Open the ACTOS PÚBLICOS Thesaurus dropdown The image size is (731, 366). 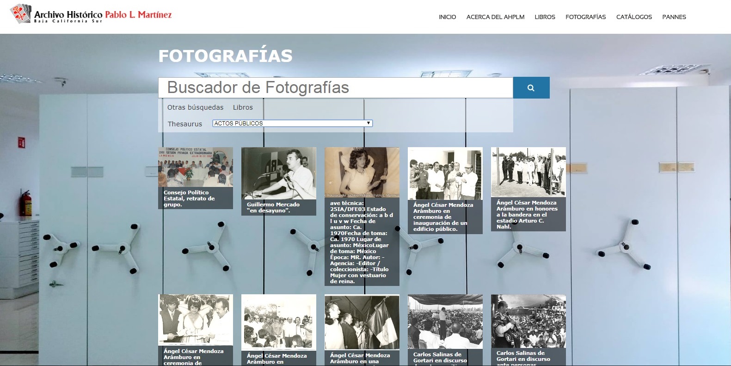(292, 124)
